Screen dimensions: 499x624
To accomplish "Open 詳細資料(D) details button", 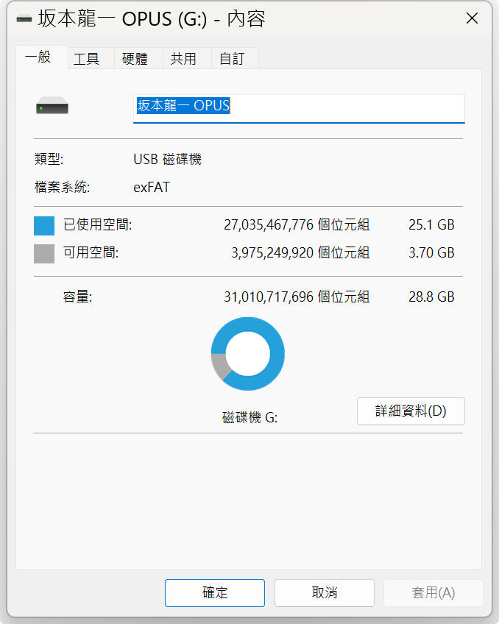I will pyautogui.click(x=411, y=411).
